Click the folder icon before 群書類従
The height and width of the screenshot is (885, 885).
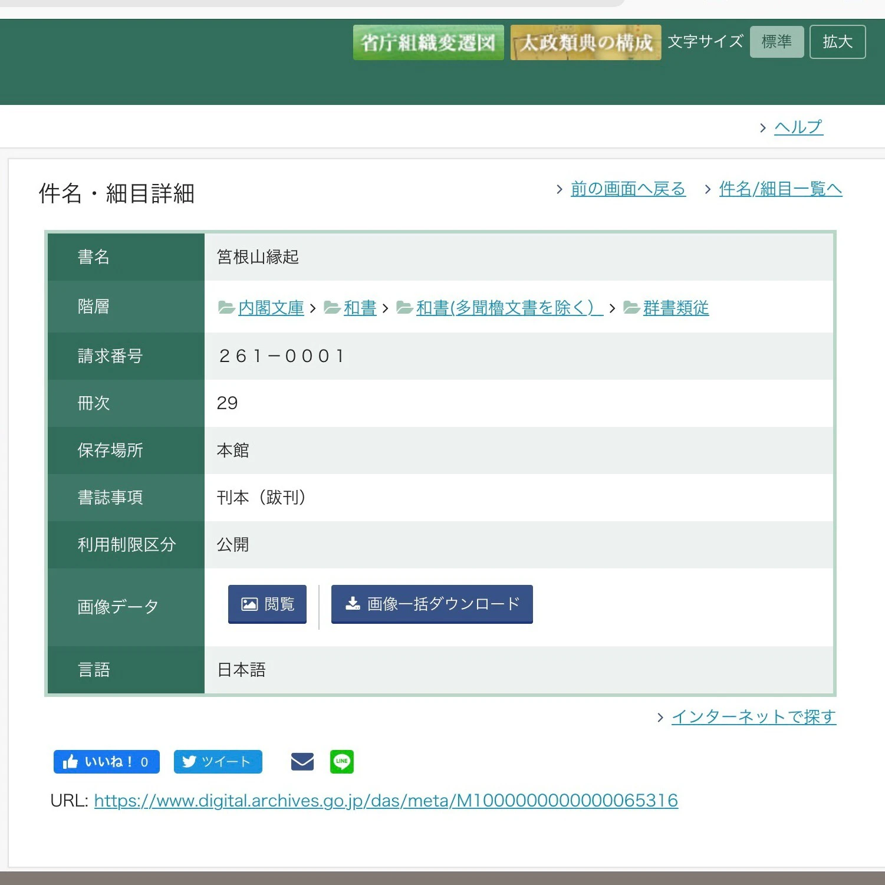click(631, 307)
